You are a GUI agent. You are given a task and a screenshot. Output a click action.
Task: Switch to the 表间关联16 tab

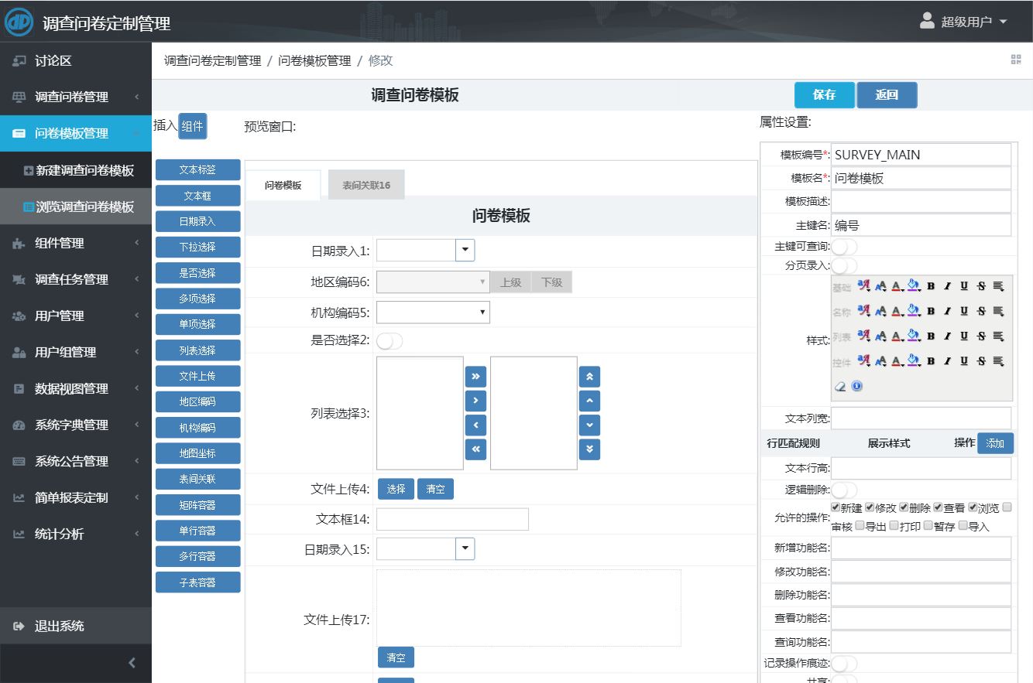point(366,186)
